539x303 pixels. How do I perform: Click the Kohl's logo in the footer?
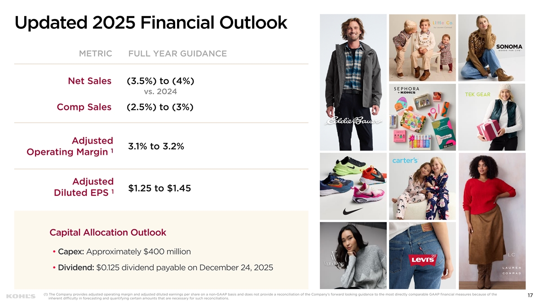coord(21,296)
